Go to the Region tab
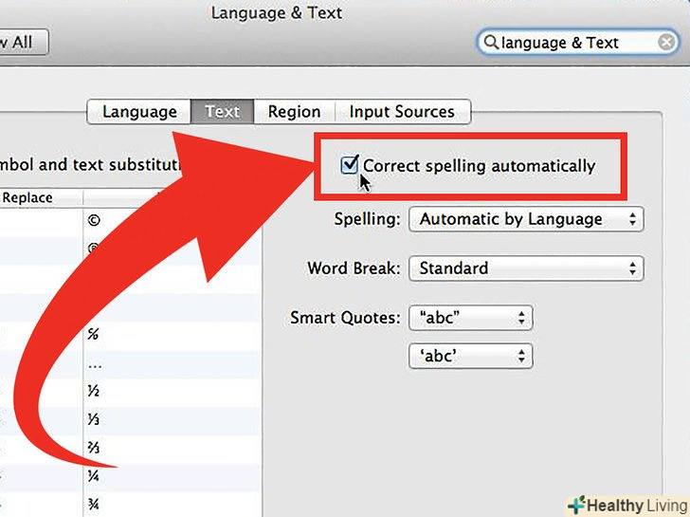Viewport: 690px width, 517px height. pyautogui.click(x=294, y=112)
